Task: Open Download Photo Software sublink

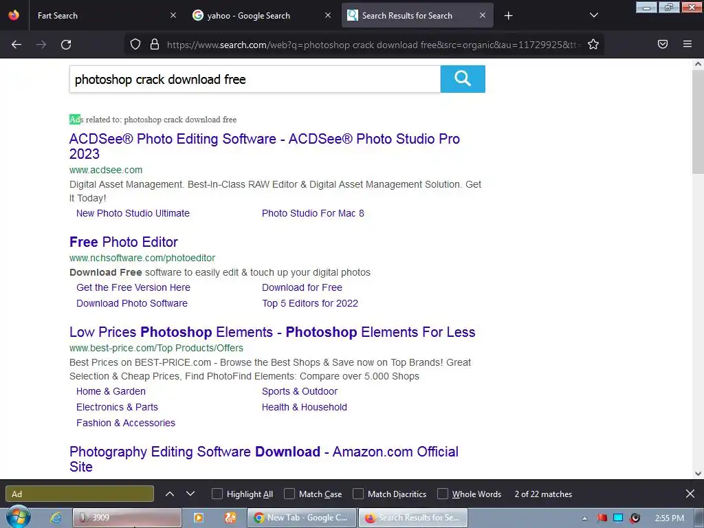Action: click(x=132, y=303)
